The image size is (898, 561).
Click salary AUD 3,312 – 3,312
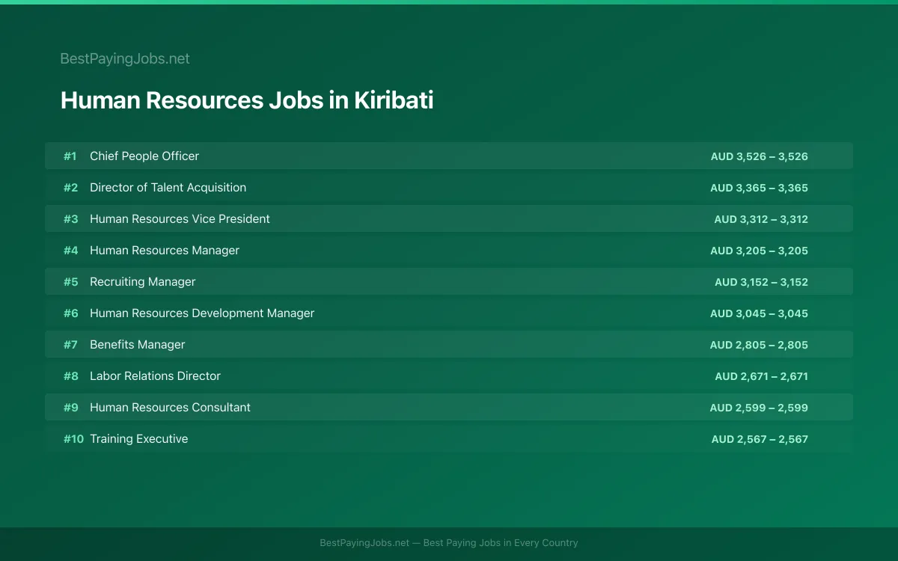click(x=761, y=219)
